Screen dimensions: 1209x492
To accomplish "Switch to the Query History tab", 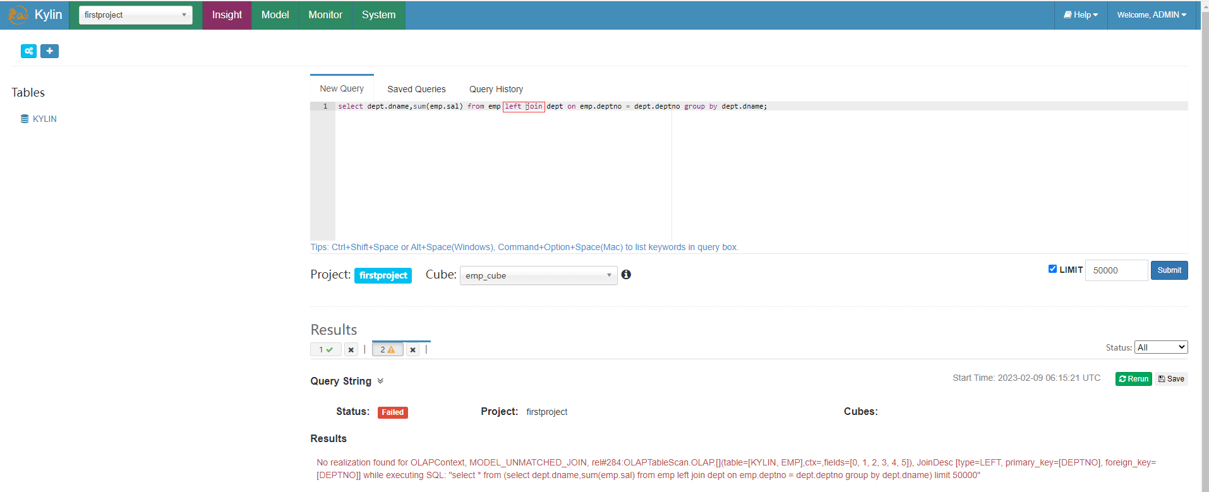I will coord(496,89).
